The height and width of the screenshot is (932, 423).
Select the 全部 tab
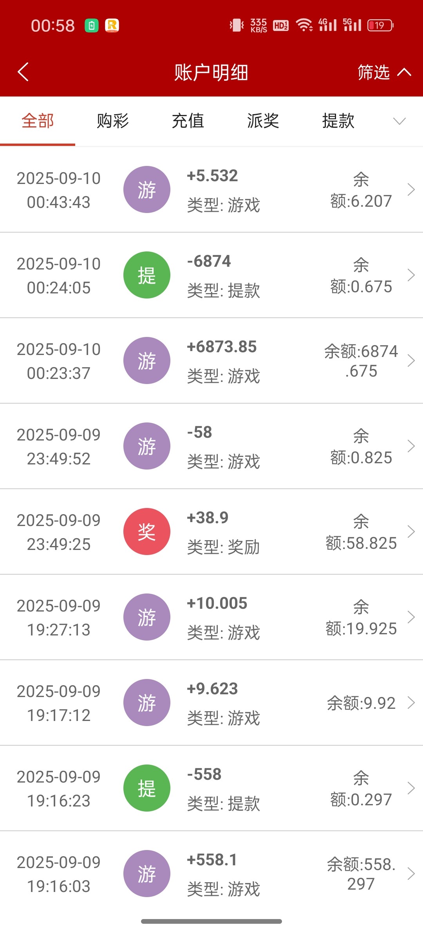click(x=38, y=121)
